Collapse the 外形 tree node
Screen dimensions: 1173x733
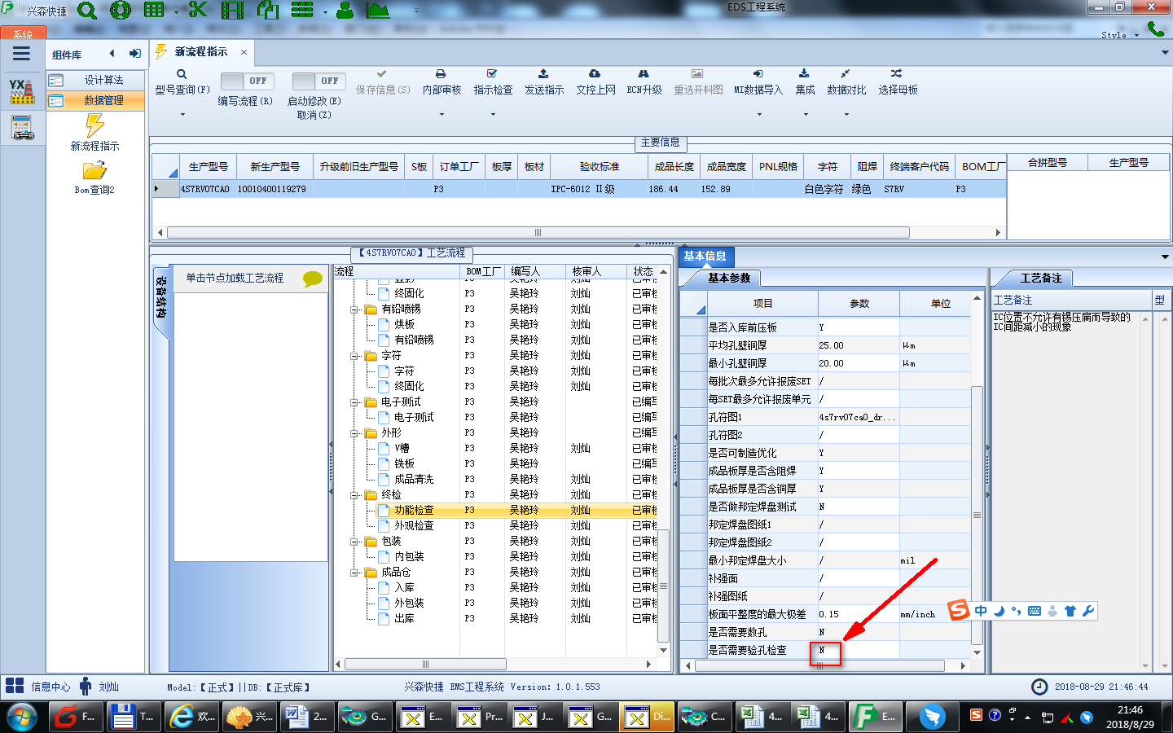(355, 433)
